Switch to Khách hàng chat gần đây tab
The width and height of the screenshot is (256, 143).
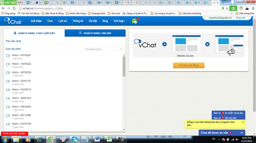click(34, 33)
